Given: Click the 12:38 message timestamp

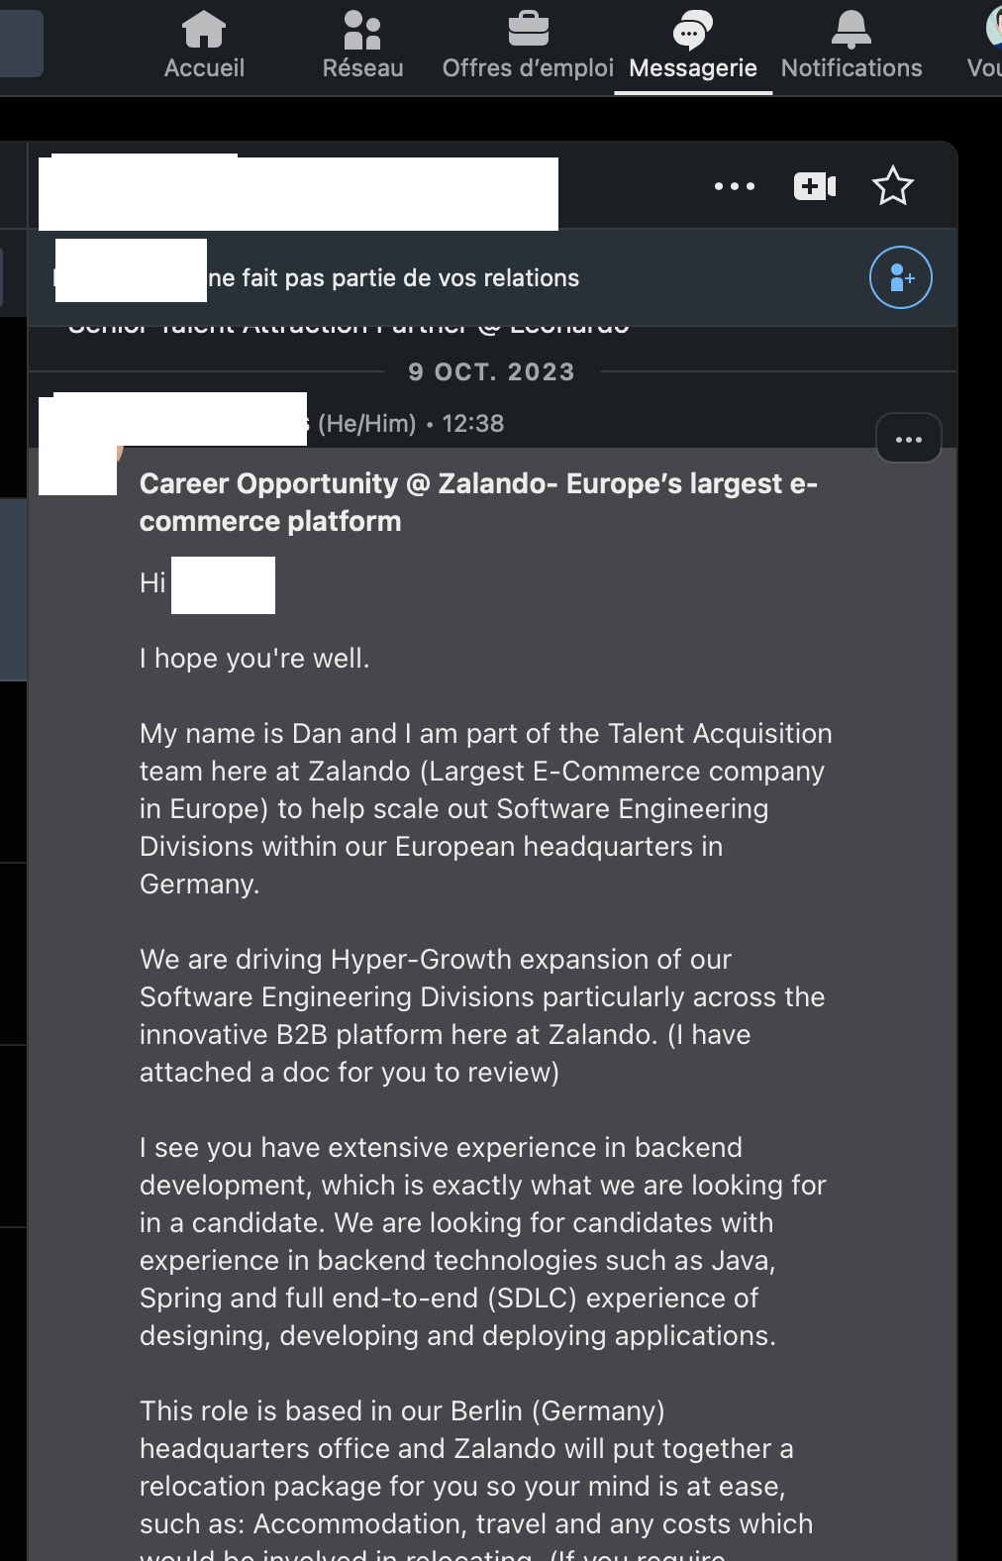Looking at the screenshot, I should (472, 424).
